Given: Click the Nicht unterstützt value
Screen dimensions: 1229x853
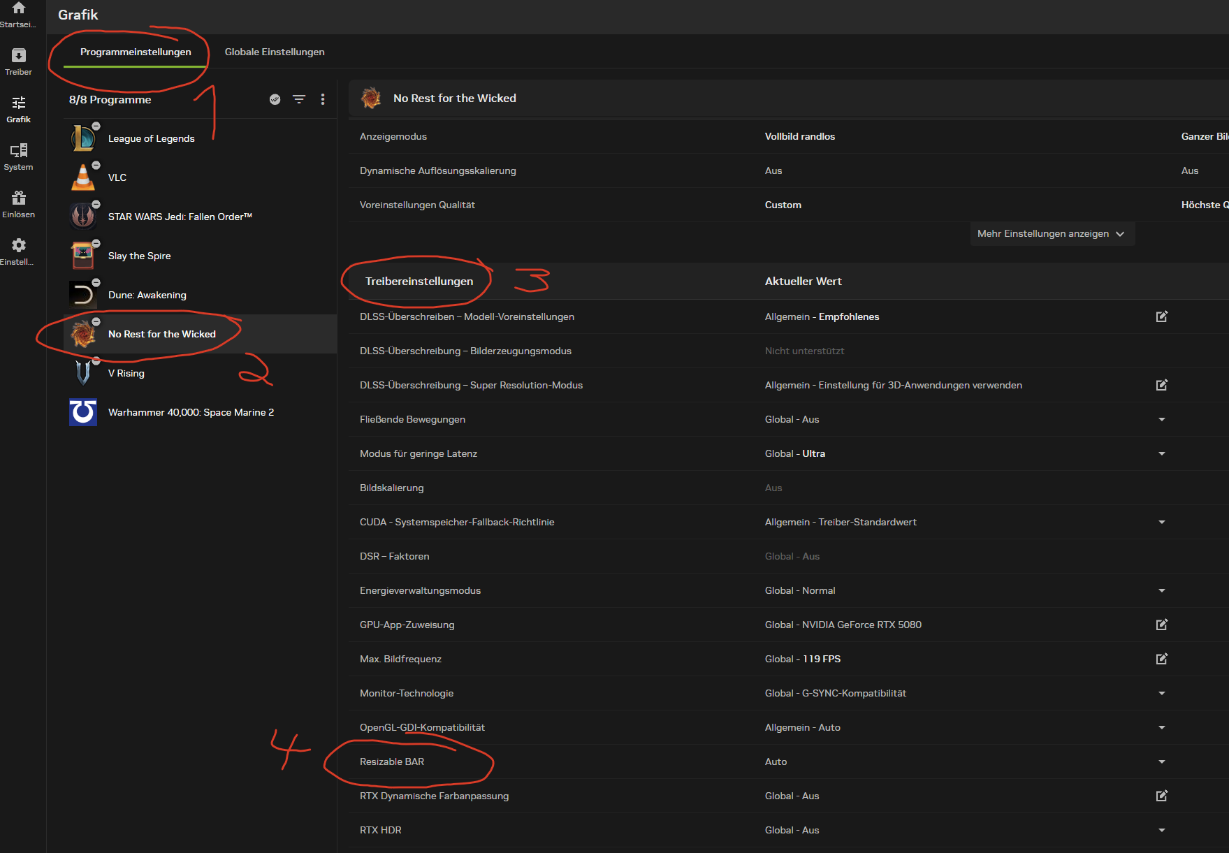Looking at the screenshot, I should coord(804,351).
